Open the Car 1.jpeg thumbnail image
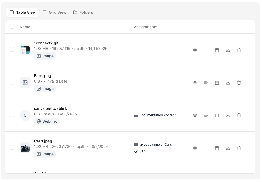Screen dimensions: 262x182 25,148
